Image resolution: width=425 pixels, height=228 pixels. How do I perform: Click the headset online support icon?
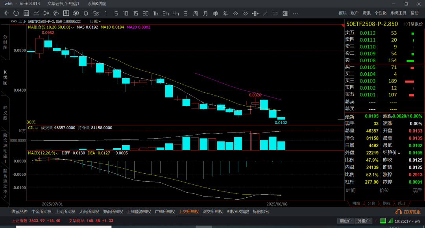click(x=398, y=212)
